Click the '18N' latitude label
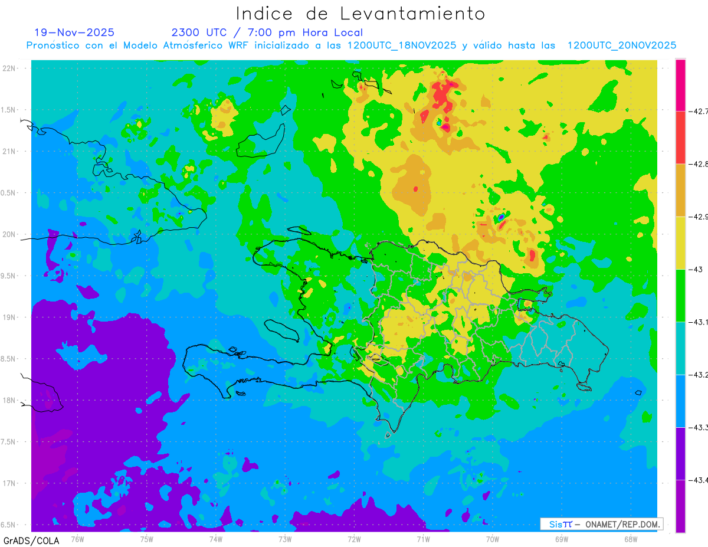708x547 pixels. 10,400
